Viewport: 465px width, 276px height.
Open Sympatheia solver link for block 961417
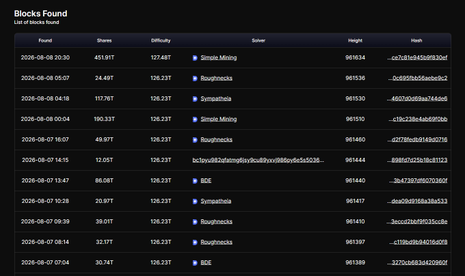[216, 201]
